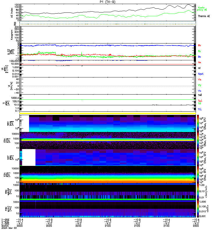
Task: Click the white data gap in SST electron panel
Action: (29, 157)
